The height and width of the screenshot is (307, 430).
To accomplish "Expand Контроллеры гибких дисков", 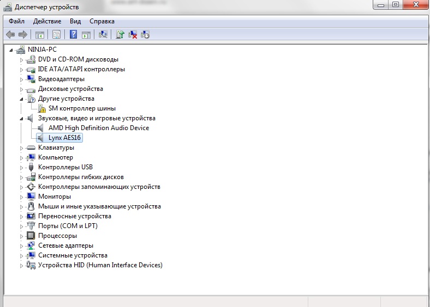I will 21,177.
